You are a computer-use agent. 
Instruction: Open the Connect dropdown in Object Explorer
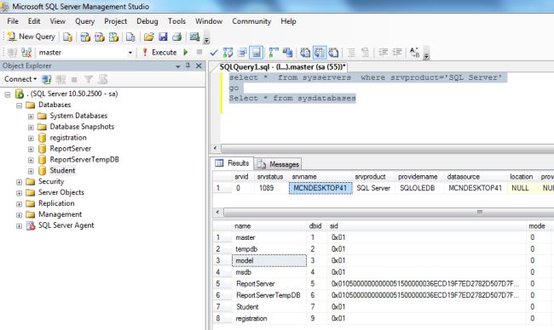(x=20, y=79)
